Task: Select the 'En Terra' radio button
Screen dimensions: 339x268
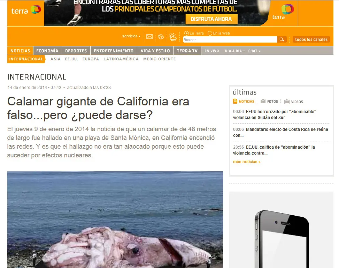Action: [x=186, y=33]
